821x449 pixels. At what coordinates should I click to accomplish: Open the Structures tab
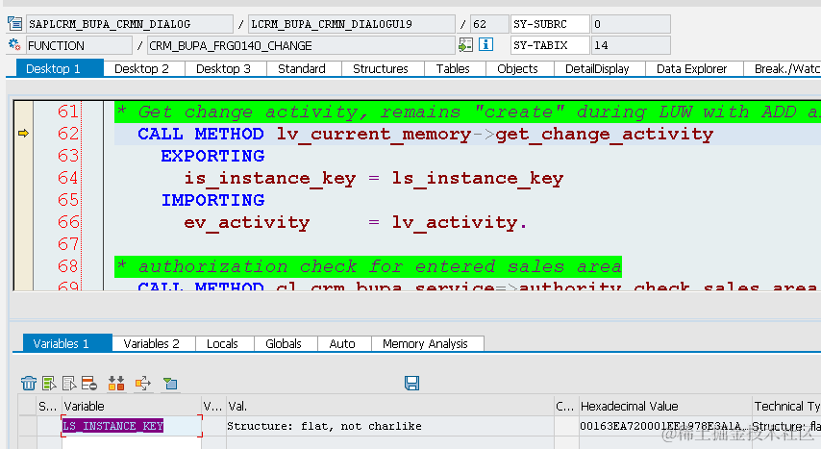click(x=381, y=68)
